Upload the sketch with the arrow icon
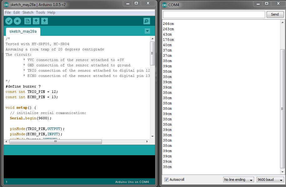The image size is (286, 187). pos(17,21)
